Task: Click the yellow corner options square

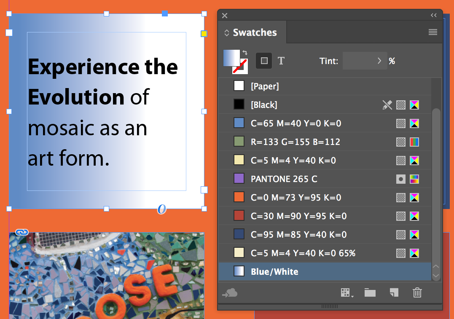Action: (x=204, y=34)
